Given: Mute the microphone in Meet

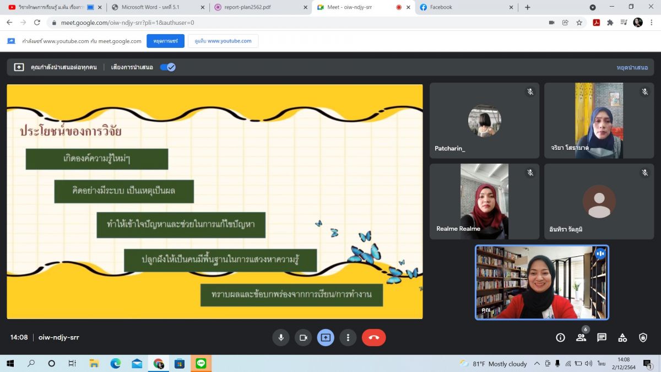Looking at the screenshot, I should click(281, 337).
